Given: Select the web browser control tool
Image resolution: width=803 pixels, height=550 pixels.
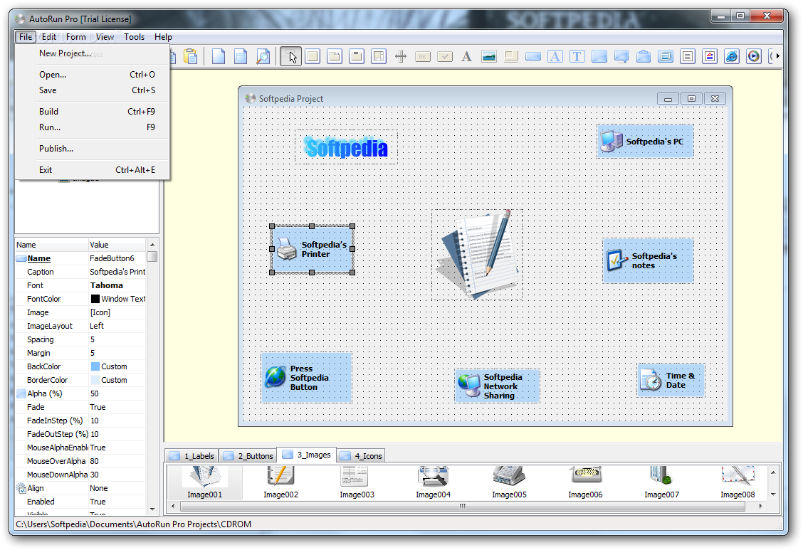Looking at the screenshot, I should (732, 56).
